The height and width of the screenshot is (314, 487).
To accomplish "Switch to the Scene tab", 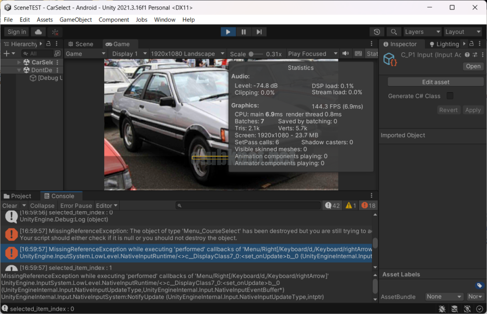I will pos(80,44).
